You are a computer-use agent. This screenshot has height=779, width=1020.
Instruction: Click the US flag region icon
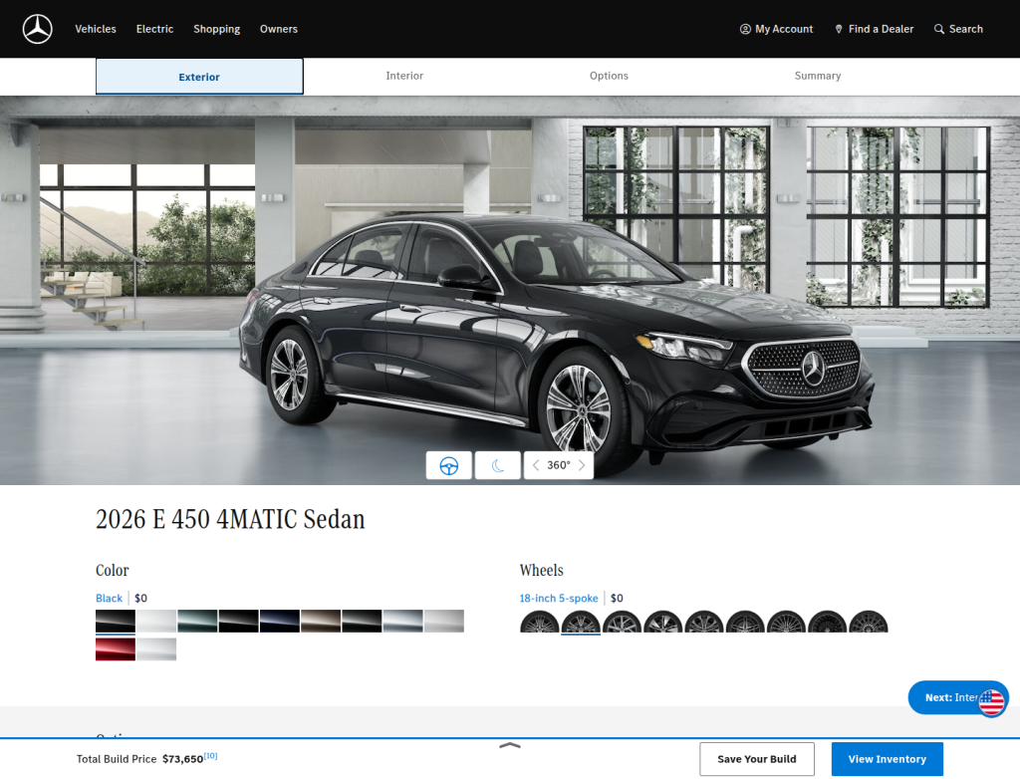992,703
